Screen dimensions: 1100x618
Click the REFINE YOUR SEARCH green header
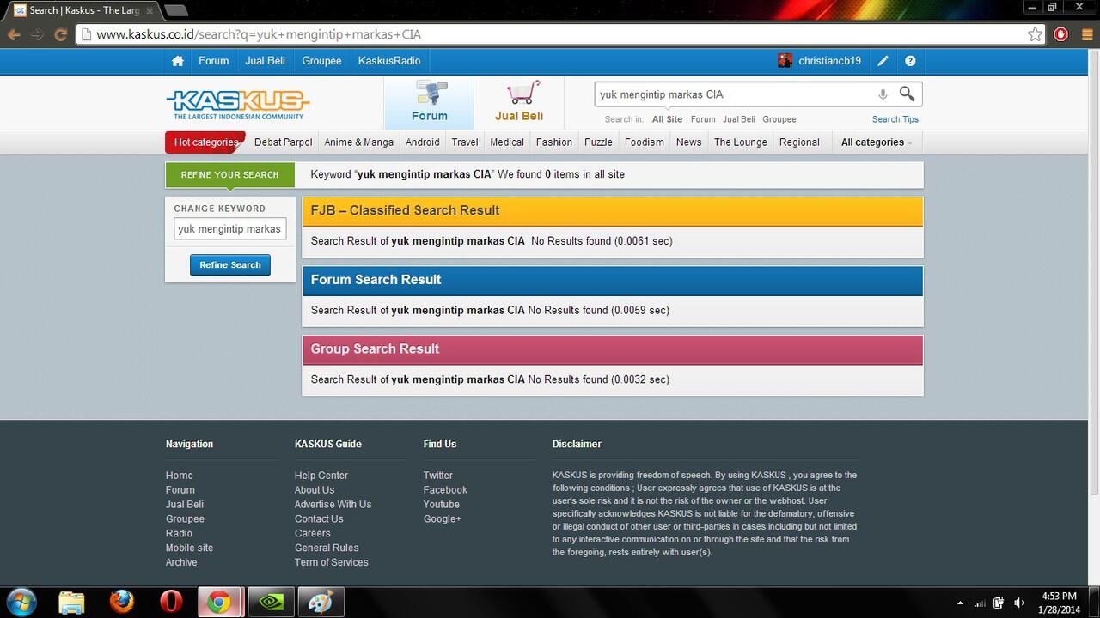pyautogui.click(x=229, y=174)
